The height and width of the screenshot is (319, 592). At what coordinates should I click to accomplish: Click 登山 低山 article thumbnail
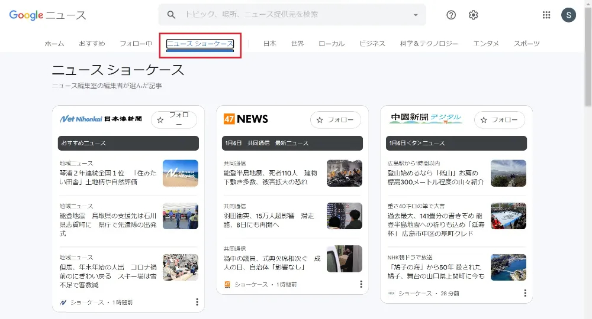[x=508, y=173]
